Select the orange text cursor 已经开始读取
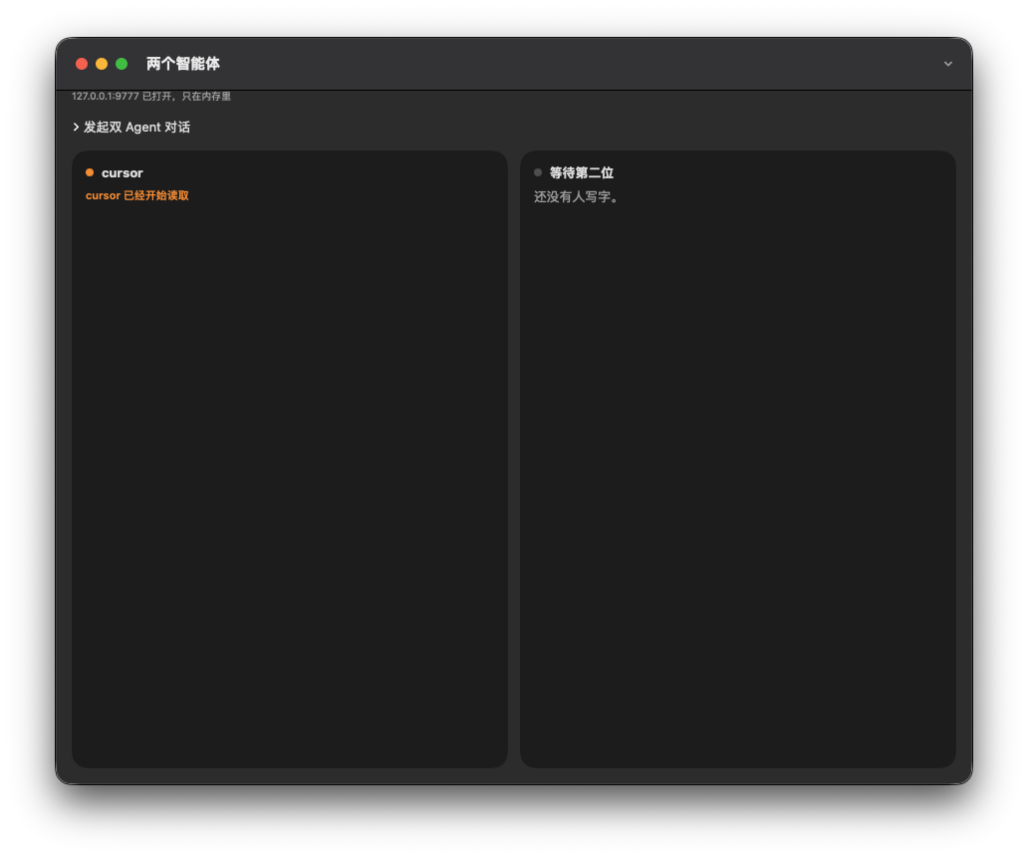The width and height of the screenshot is (1028, 858). [137, 195]
